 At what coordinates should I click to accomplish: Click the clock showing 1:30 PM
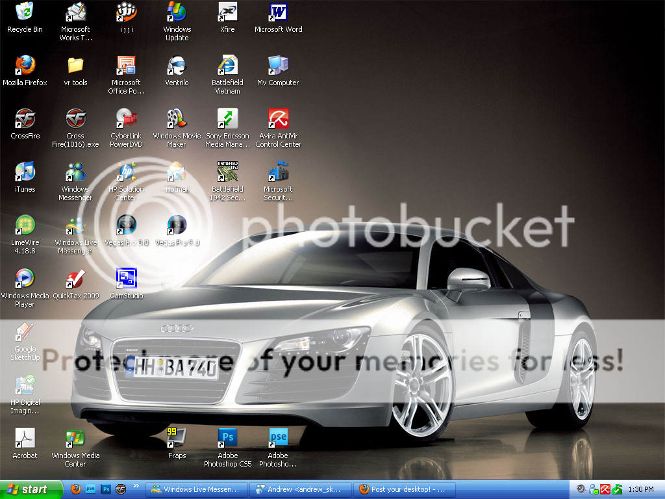tap(641, 489)
